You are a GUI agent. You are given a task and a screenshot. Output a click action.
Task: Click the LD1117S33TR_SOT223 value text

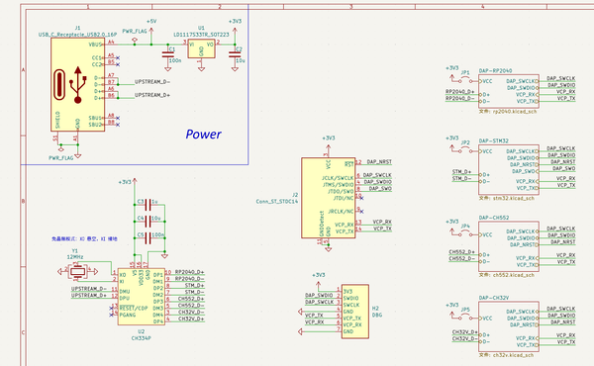click(201, 35)
